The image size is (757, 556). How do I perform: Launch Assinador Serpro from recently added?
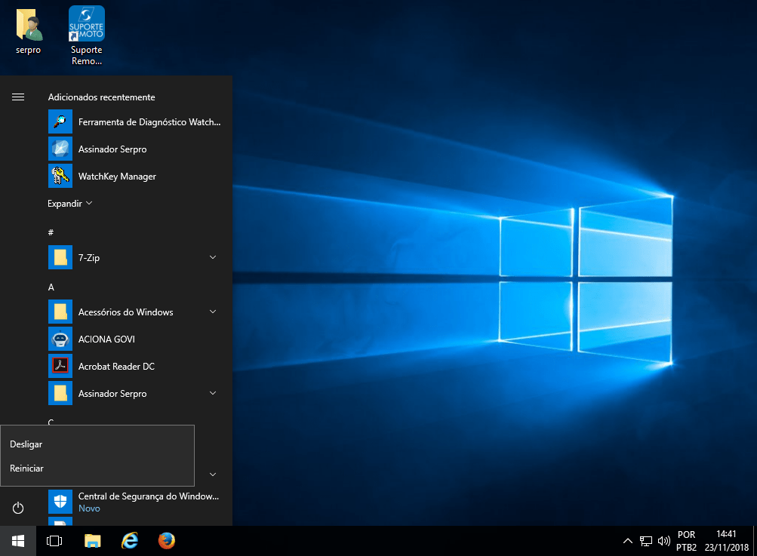tap(113, 149)
